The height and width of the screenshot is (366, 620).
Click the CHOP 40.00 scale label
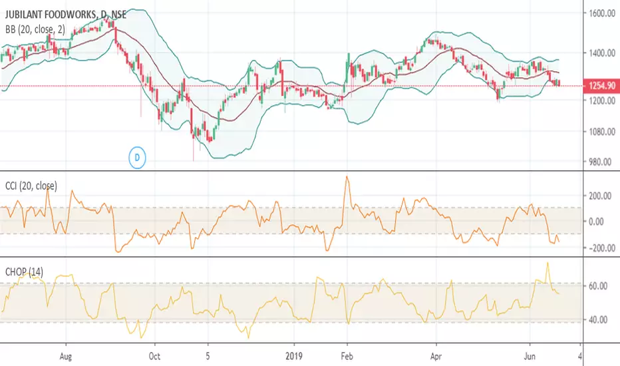[x=598, y=319]
